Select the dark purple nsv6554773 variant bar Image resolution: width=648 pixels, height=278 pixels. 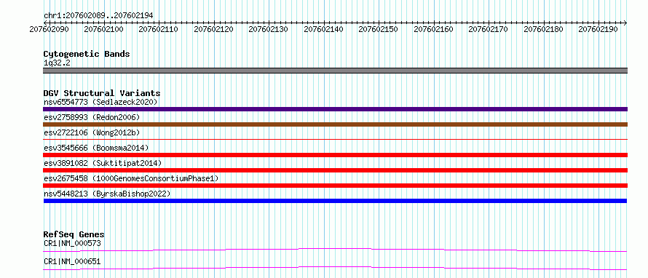[335, 109]
